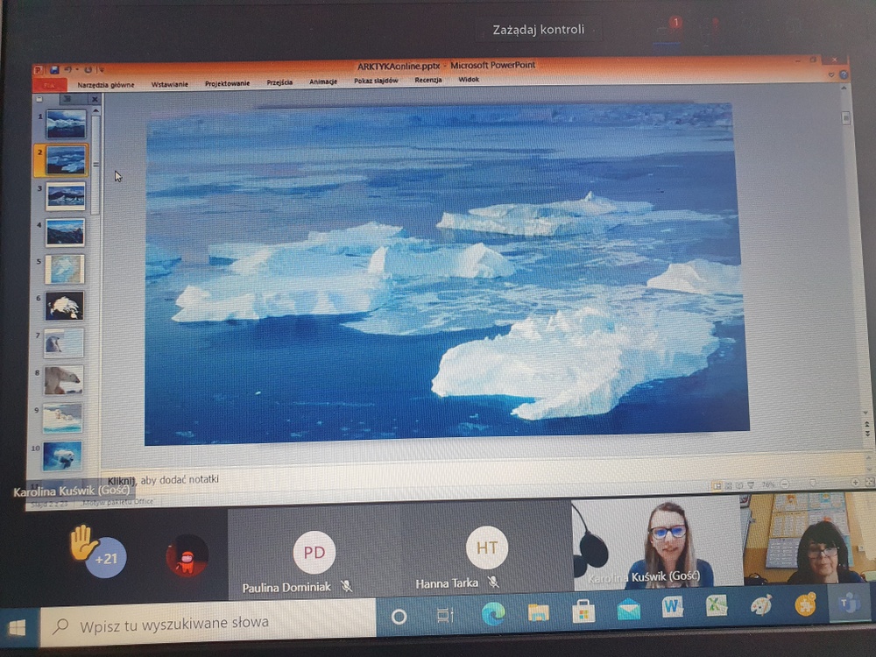
Task: Select the Among Us avatar participant
Action: 187,555
